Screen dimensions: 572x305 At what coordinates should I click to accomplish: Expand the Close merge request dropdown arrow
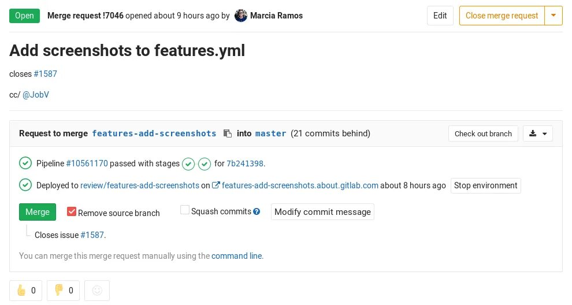[x=554, y=16]
